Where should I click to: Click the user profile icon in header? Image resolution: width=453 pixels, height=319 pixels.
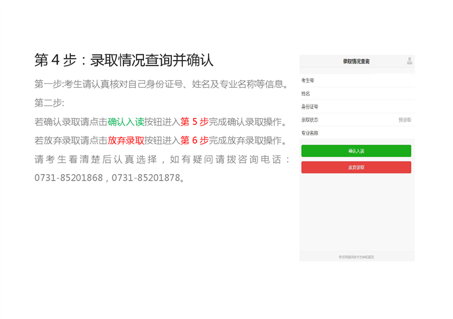click(x=409, y=61)
